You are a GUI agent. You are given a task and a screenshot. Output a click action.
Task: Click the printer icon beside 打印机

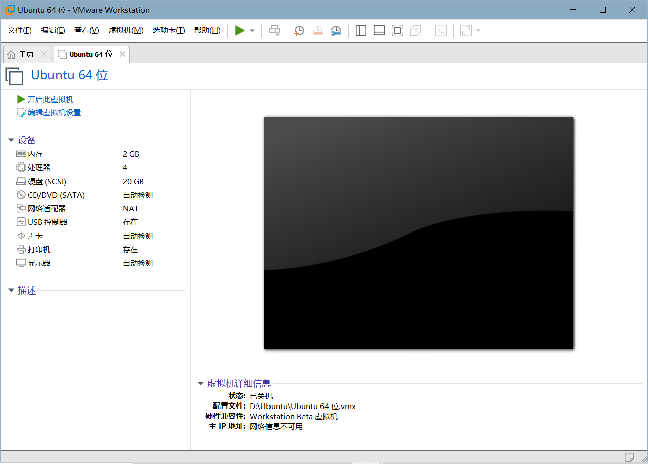click(21, 249)
